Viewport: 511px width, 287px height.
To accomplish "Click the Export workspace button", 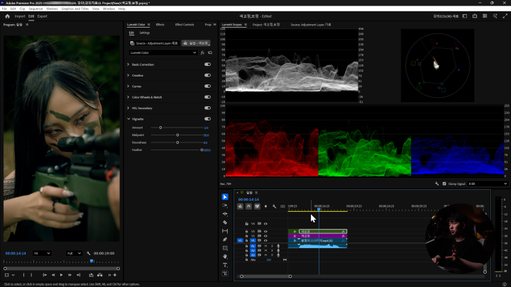I will 43,16.
